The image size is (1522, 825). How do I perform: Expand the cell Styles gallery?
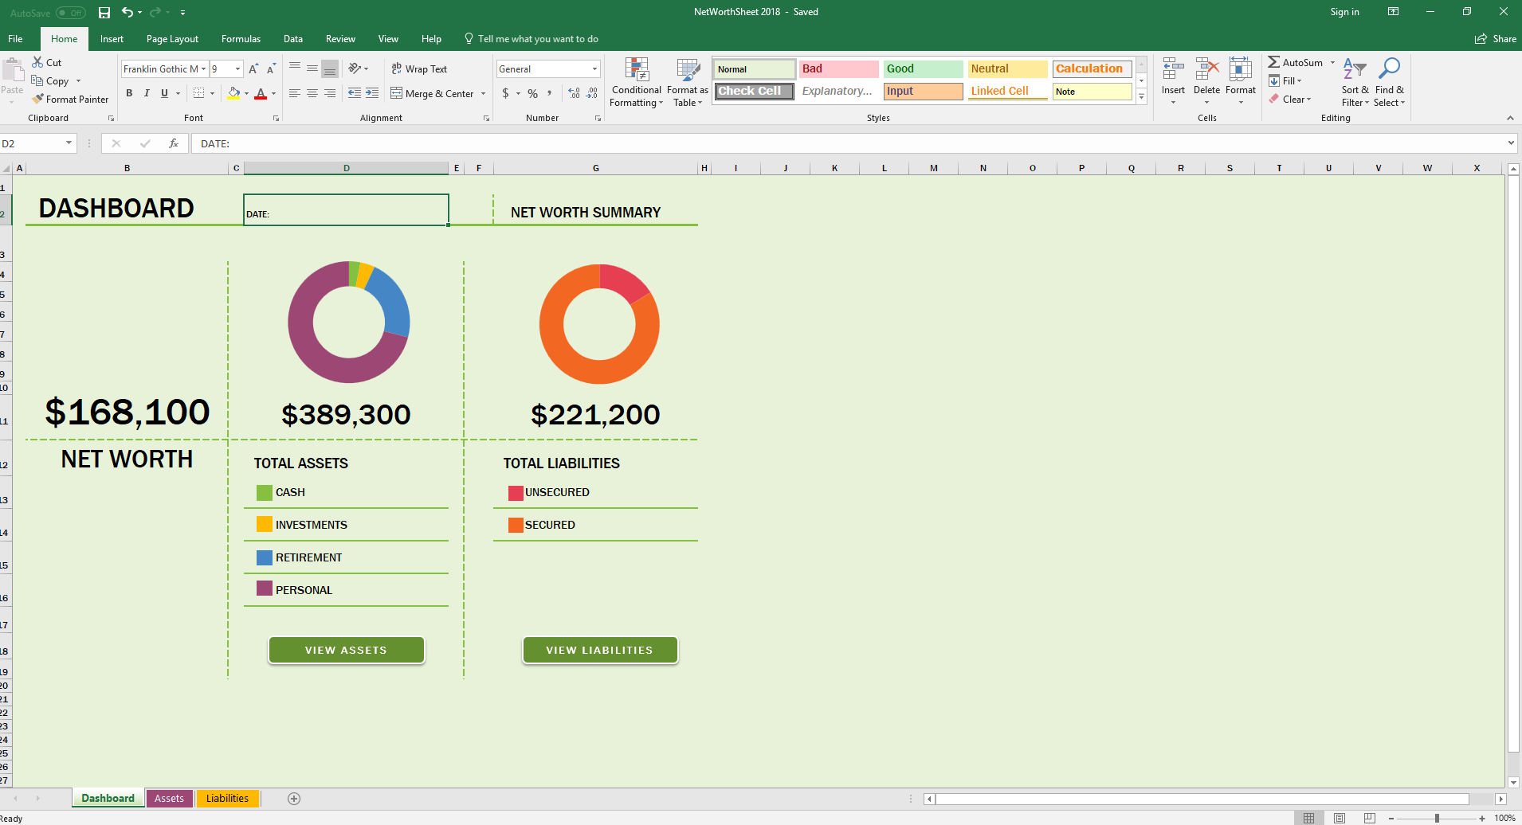click(x=1141, y=96)
